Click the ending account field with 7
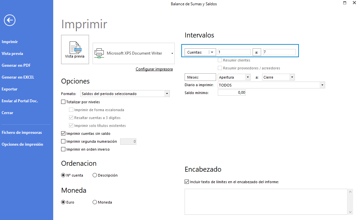 point(279,52)
